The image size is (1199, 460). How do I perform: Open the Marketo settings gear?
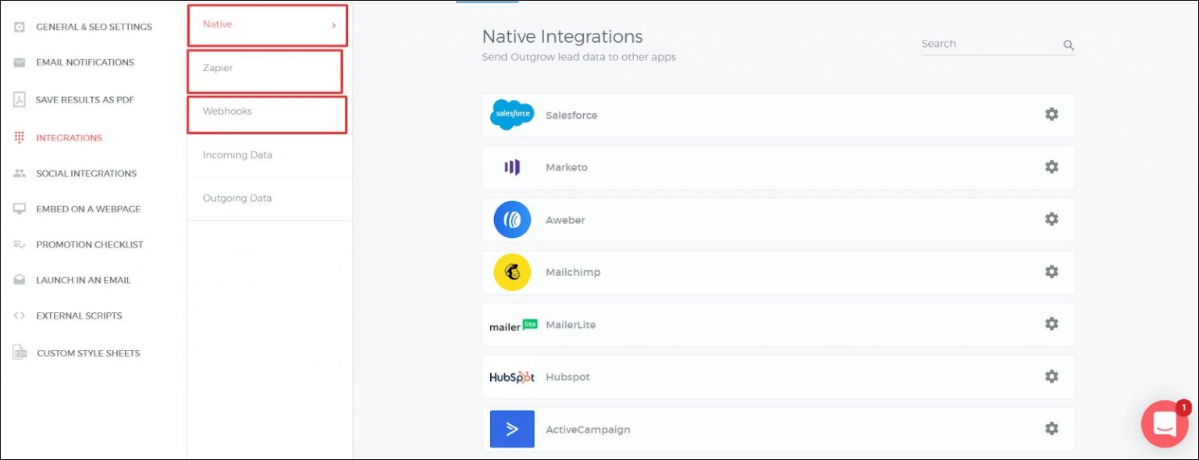pos(1051,167)
